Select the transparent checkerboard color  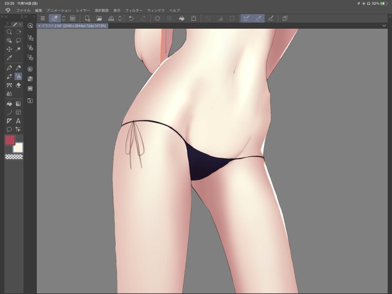pyautogui.click(x=14, y=157)
